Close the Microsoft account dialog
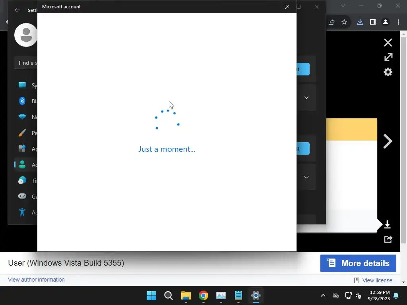 pos(287,7)
